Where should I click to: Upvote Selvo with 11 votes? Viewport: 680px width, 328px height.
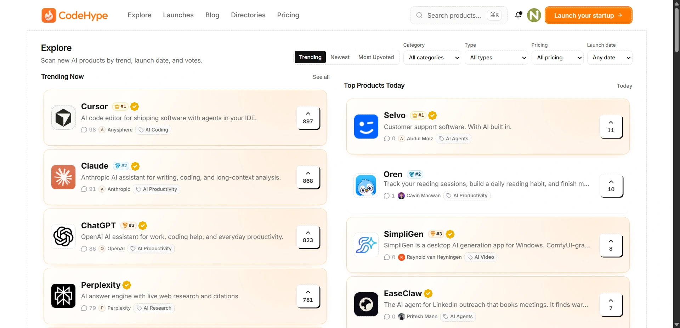611,127
